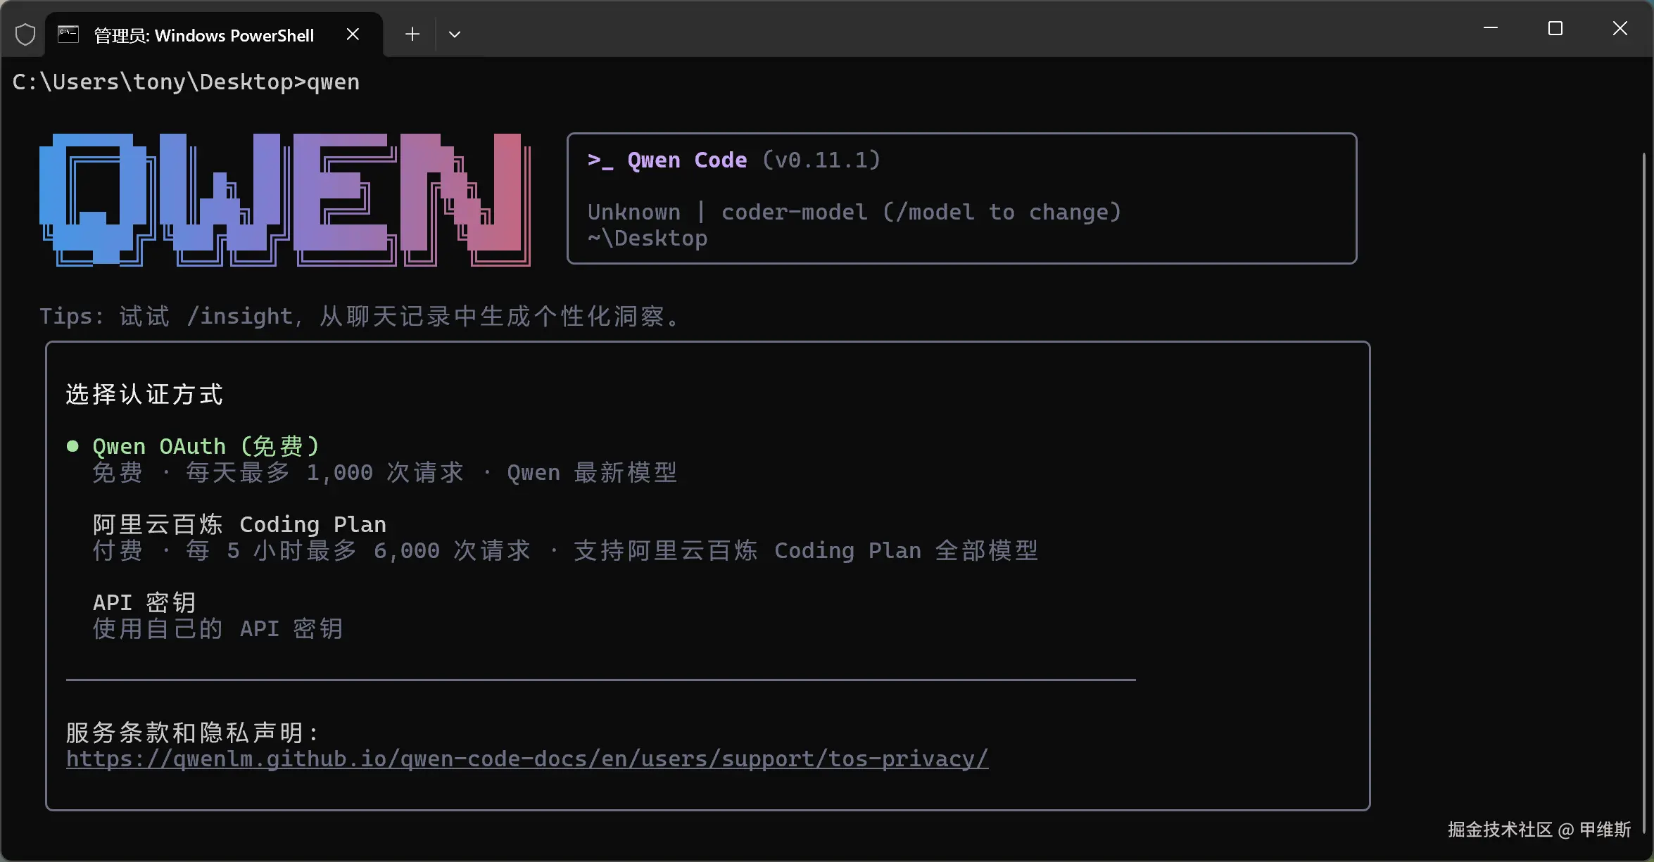Maximize the terminal window
This screenshot has height=862, width=1654.
(1555, 29)
